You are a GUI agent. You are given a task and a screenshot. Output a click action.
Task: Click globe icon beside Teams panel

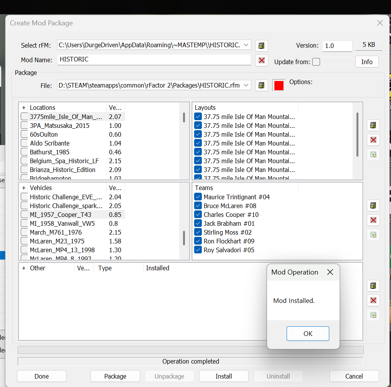373,235
